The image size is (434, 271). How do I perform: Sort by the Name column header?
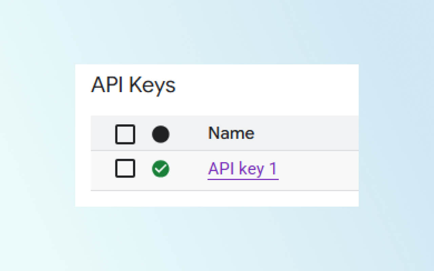pyautogui.click(x=231, y=133)
